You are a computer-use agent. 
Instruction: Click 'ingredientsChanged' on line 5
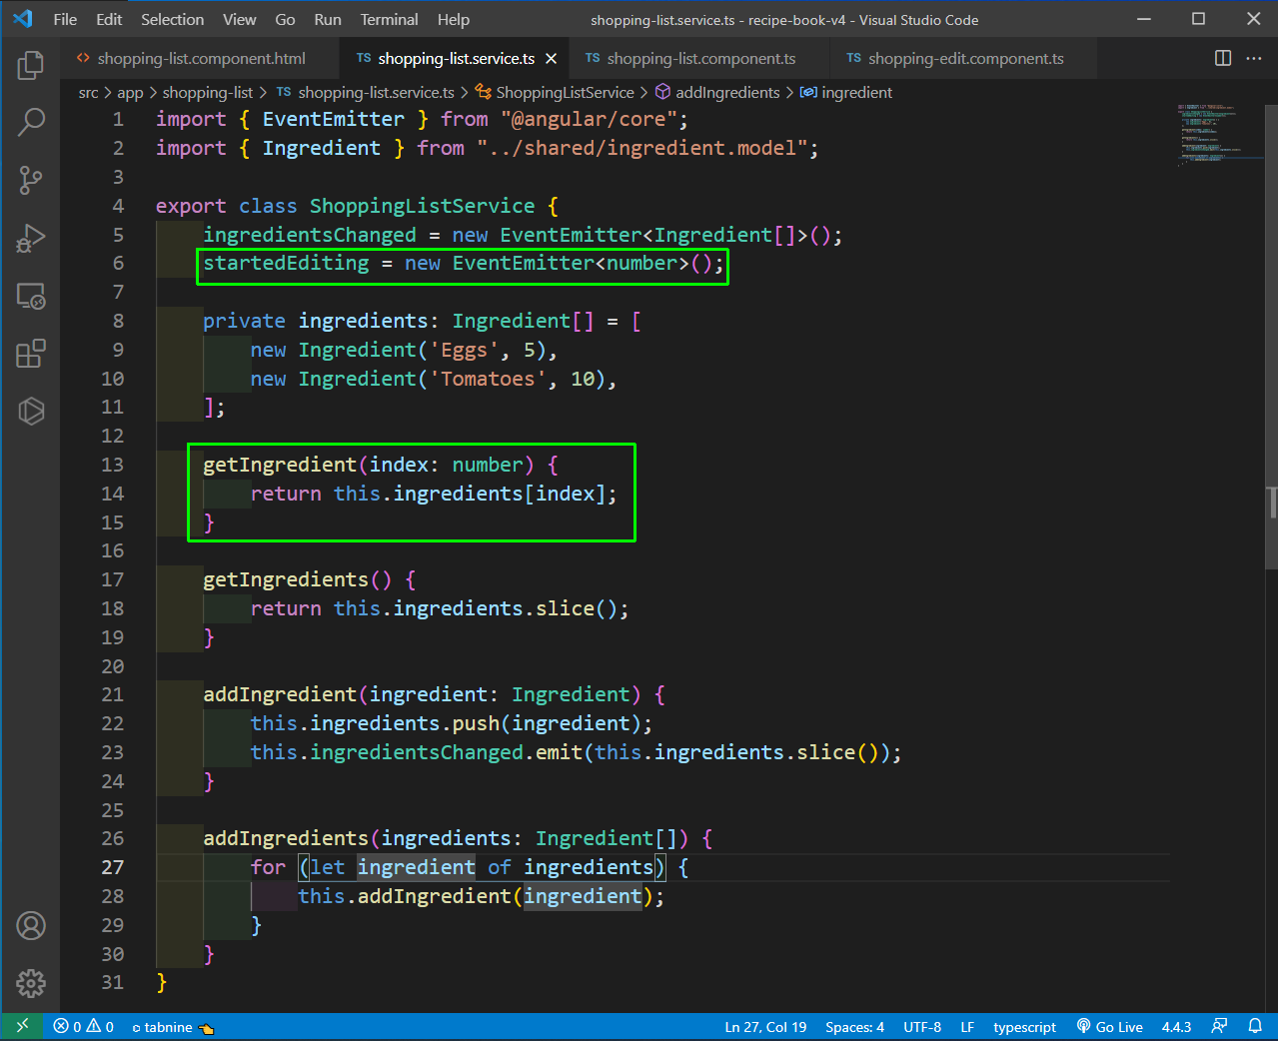coord(310,235)
